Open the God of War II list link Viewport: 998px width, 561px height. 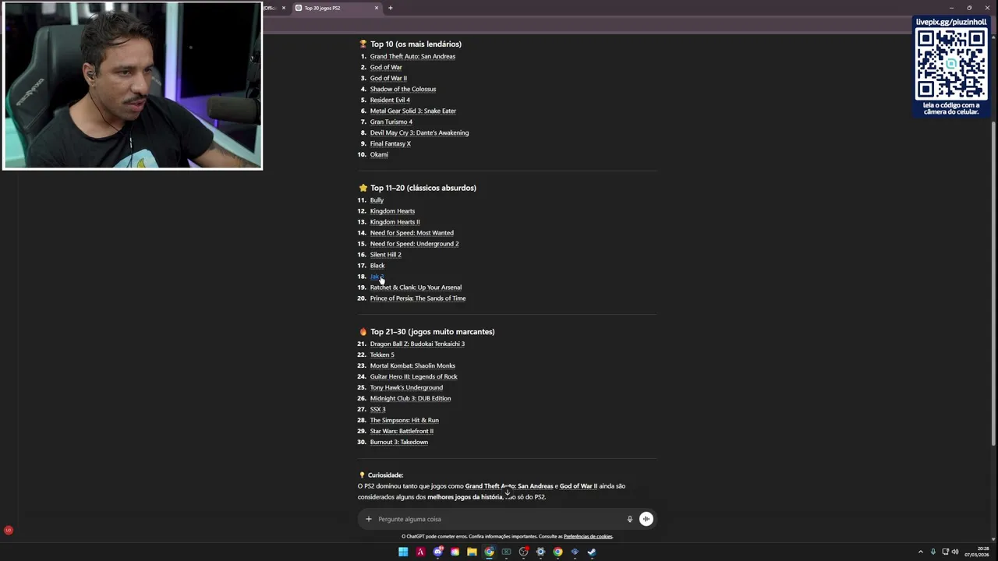(x=388, y=78)
